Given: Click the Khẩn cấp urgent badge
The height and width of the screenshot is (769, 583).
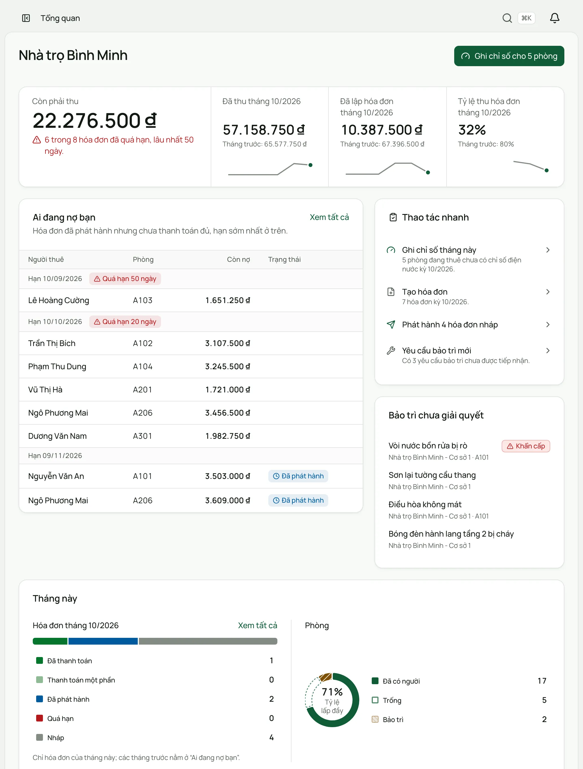Looking at the screenshot, I should point(526,446).
